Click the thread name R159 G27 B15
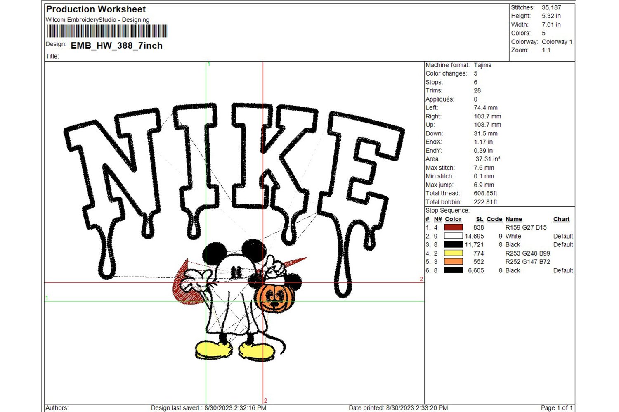Viewport: 619px width, 412px height. [526, 227]
